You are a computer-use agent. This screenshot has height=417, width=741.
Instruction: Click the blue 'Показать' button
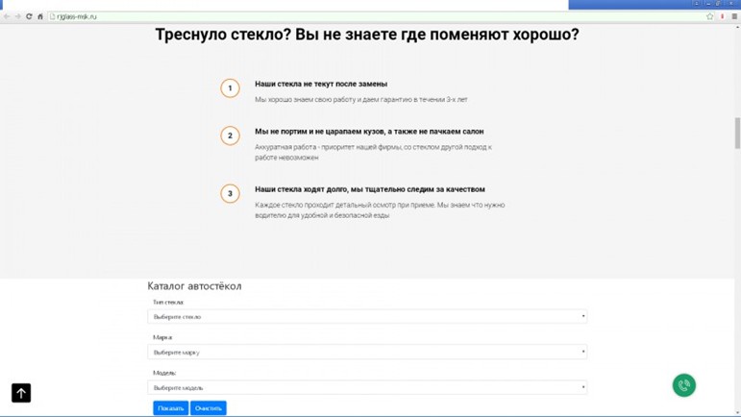click(171, 408)
